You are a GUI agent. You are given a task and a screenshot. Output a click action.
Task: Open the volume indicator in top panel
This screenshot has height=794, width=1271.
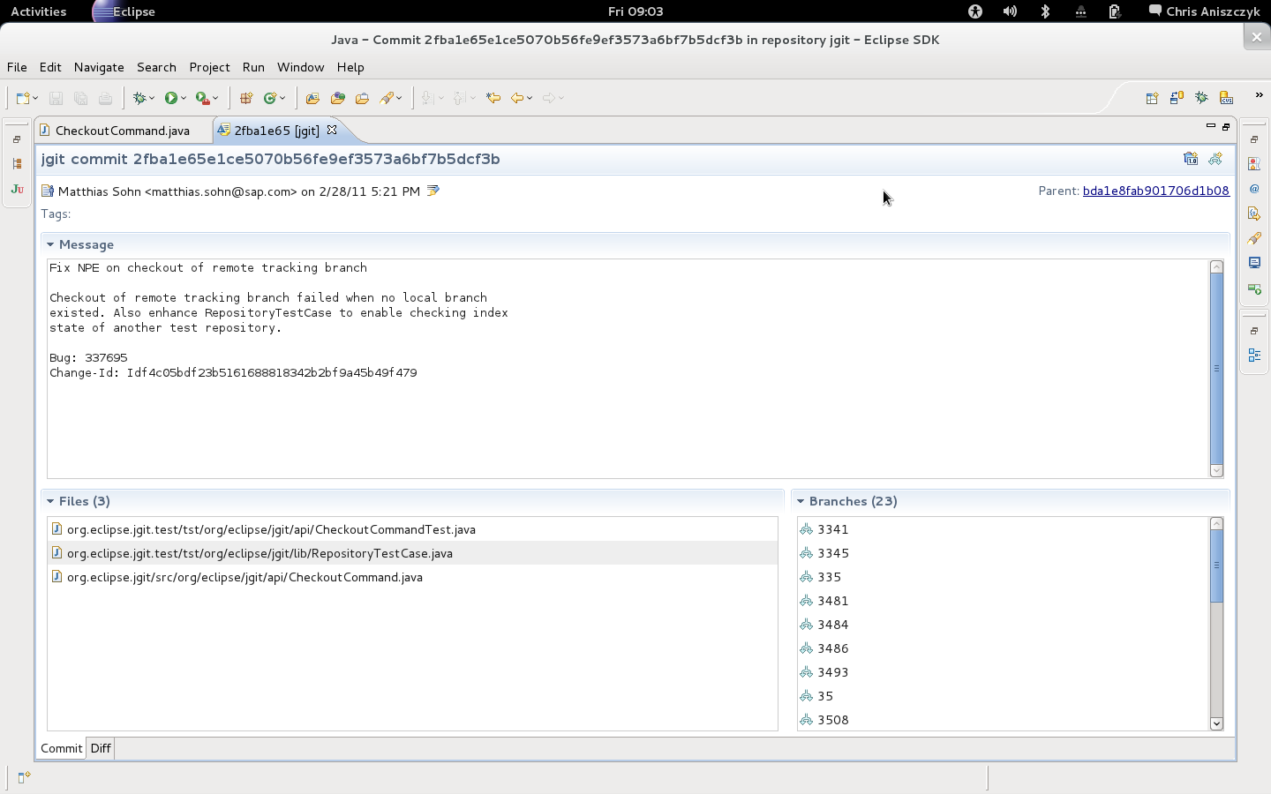1010,11
